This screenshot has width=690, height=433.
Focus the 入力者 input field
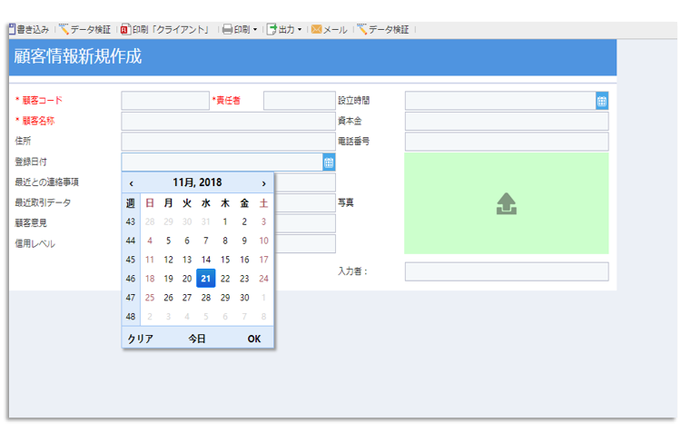pyautogui.click(x=507, y=271)
